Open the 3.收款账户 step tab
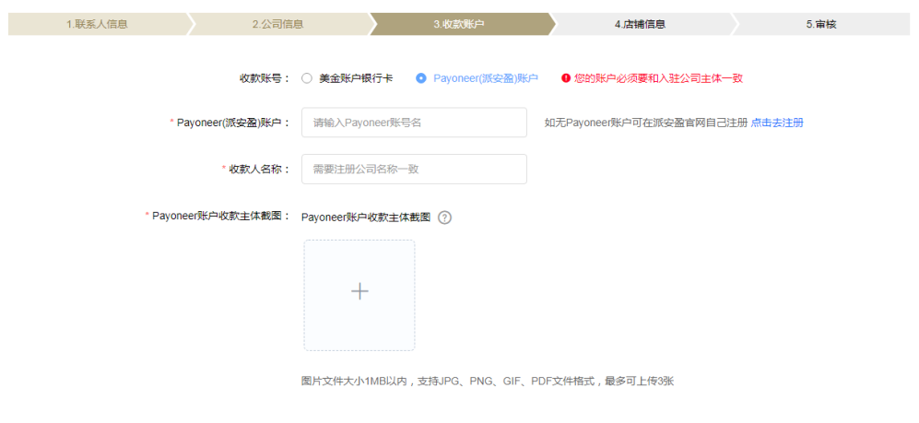The width and height of the screenshot is (919, 423). (x=458, y=24)
